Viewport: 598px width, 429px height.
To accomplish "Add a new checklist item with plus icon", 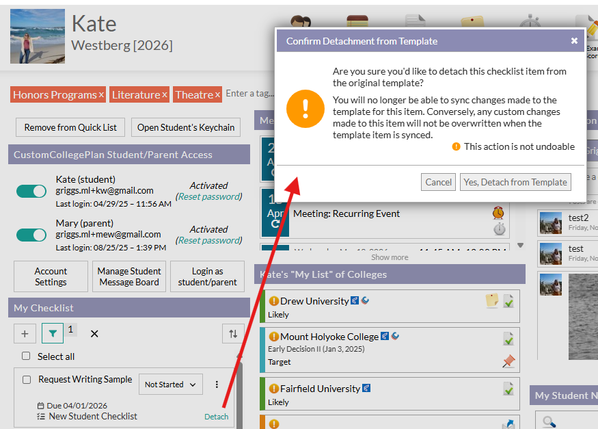I will click(x=25, y=333).
